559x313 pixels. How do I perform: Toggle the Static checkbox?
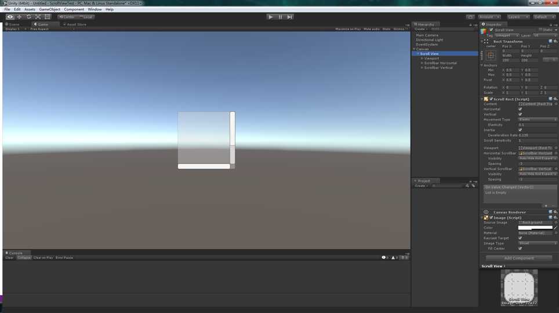pos(540,30)
